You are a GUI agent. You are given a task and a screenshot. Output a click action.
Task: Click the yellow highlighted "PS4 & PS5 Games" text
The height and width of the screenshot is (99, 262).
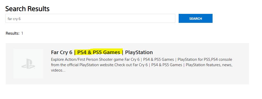point(99,52)
